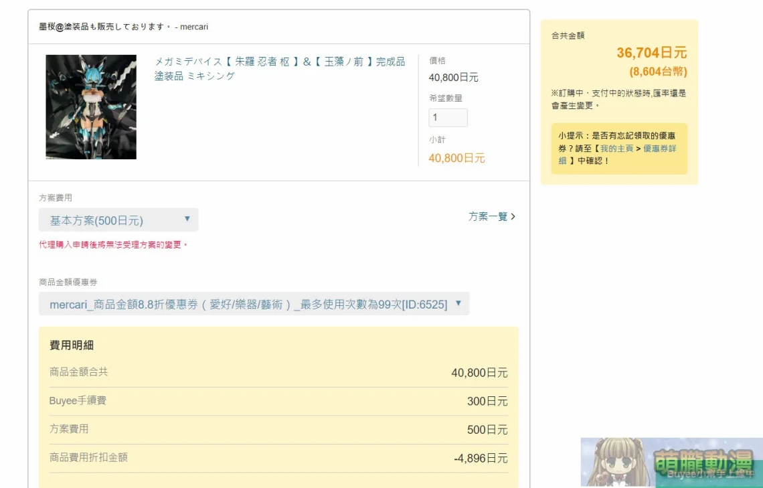Select the 匯率 exchange rate notice text
The width and height of the screenshot is (763, 488).
pyautogui.click(x=619, y=99)
